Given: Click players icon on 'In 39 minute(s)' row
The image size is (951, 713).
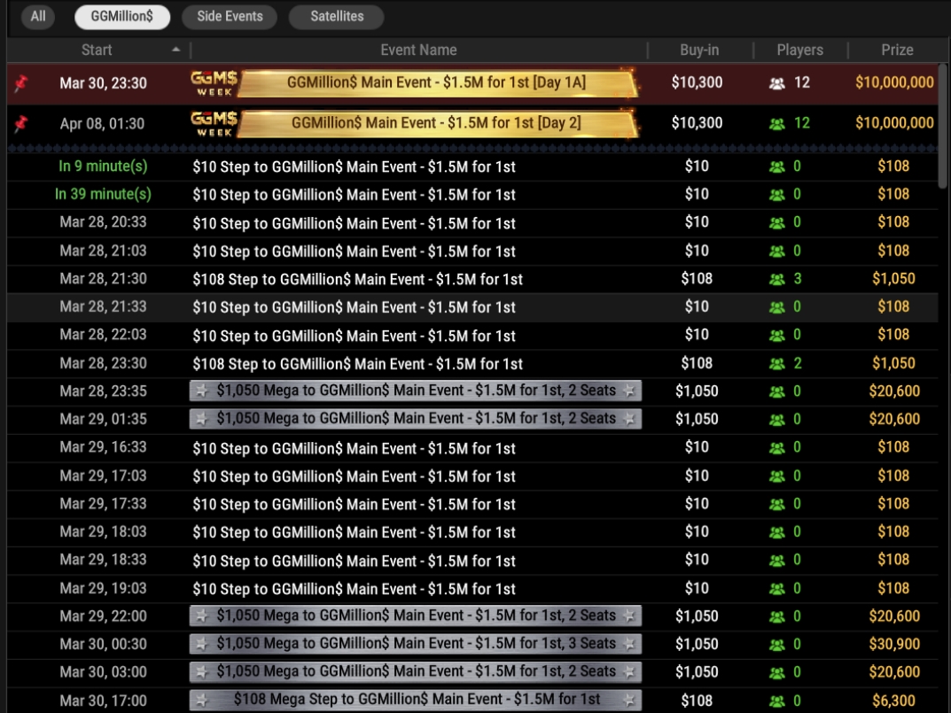Looking at the screenshot, I should click(777, 195).
